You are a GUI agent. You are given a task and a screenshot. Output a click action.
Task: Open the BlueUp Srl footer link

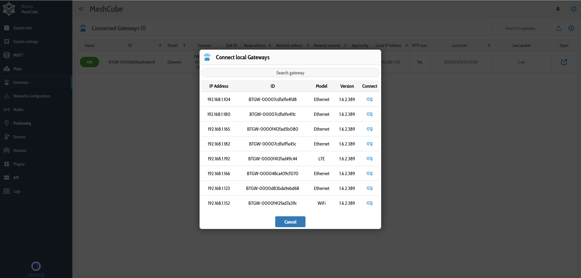coord(36,275)
